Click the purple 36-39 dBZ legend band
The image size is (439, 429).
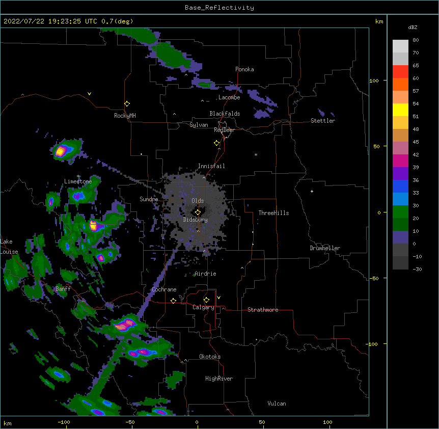tap(400, 174)
